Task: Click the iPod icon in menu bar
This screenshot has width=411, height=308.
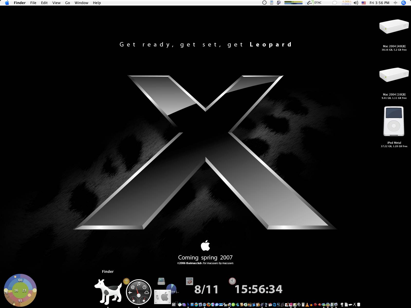Action: (272, 3)
